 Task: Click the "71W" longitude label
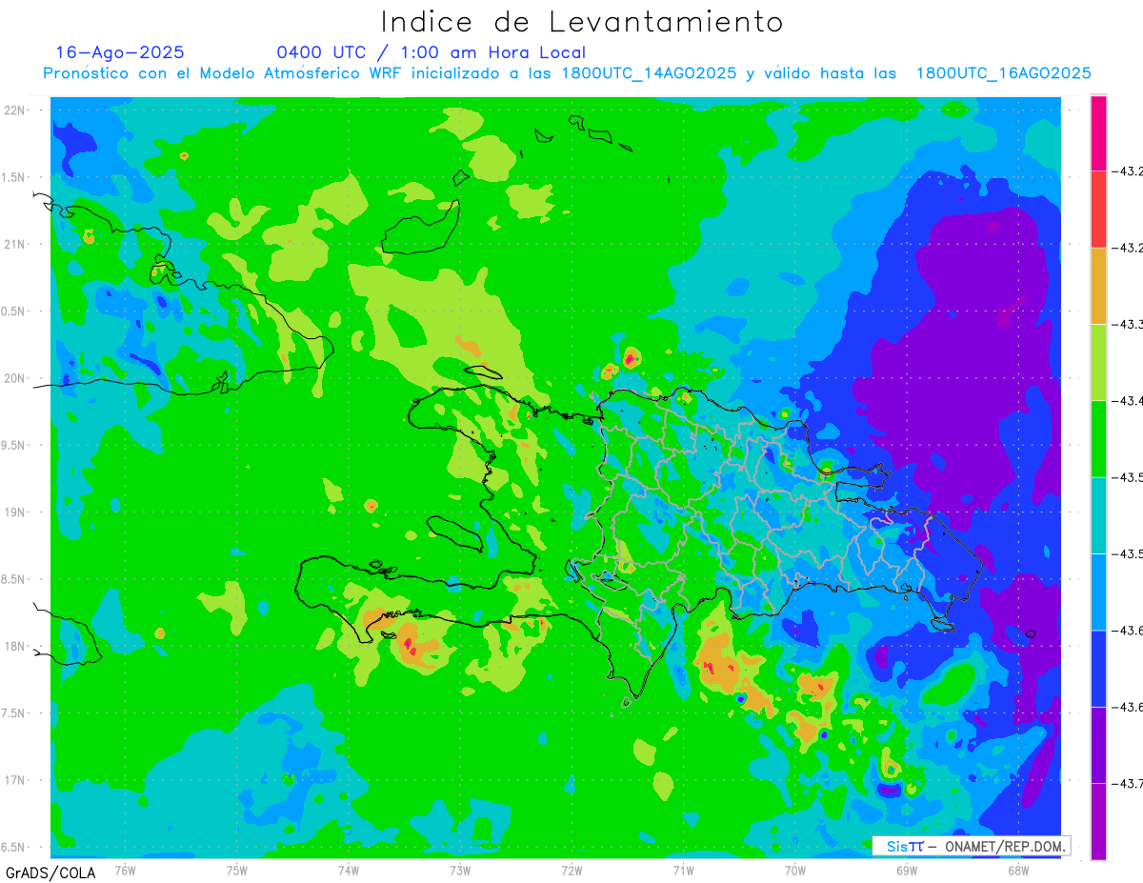[x=683, y=870]
